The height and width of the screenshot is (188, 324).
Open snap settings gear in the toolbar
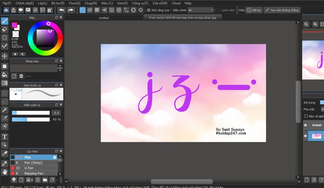click(x=141, y=10)
